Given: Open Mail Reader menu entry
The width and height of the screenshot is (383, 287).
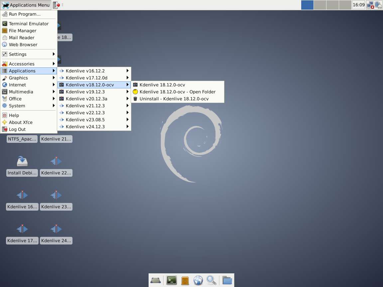Looking at the screenshot, I should coord(29,38).
